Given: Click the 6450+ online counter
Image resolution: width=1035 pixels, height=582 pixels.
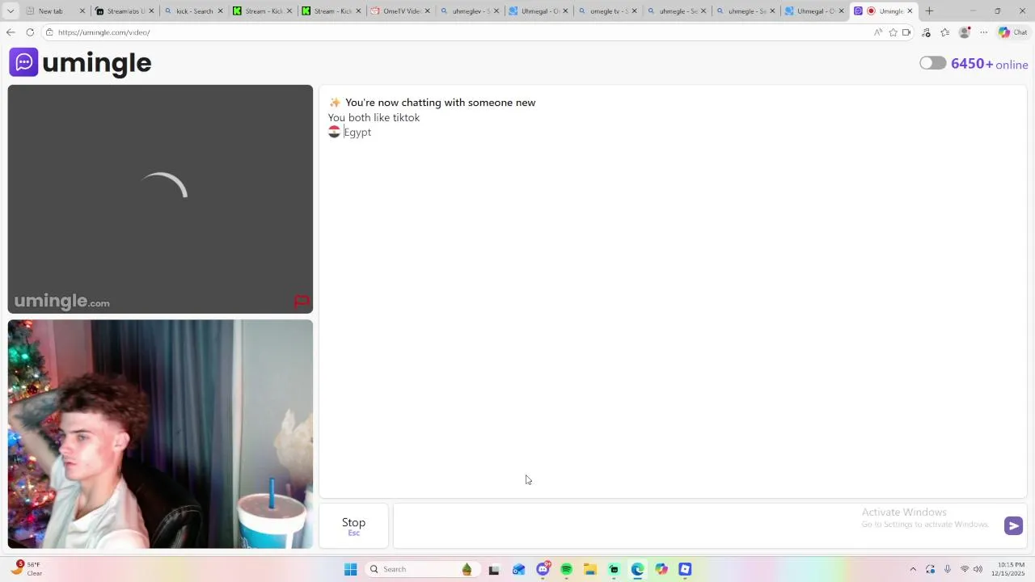Looking at the screenshot, I should [x=990, y=64].
